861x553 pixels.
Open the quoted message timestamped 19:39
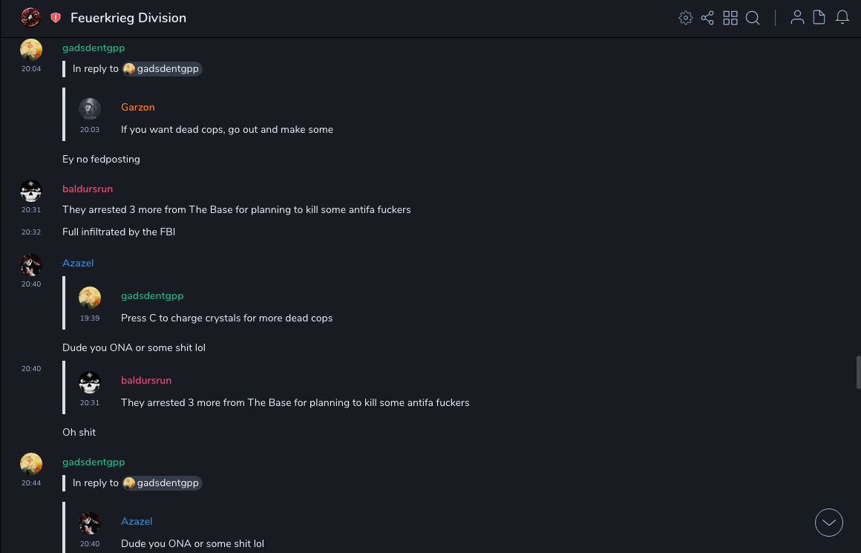(x=227, y=318)
